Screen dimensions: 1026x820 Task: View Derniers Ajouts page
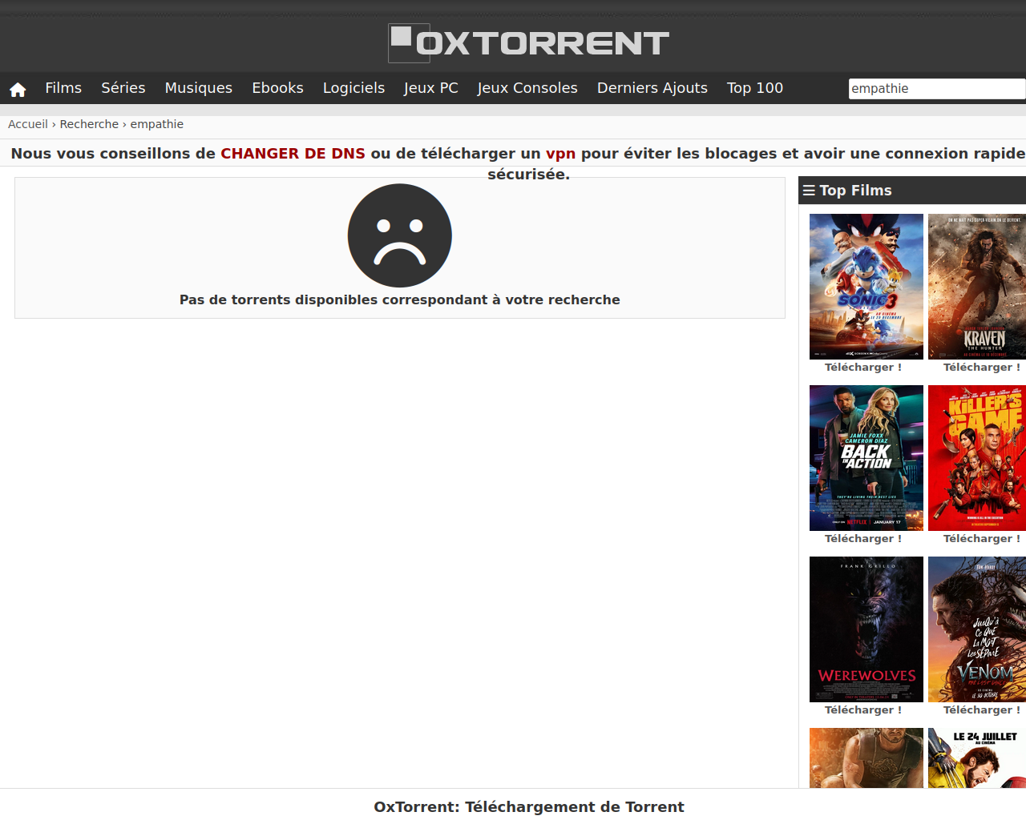coord(652,88)
